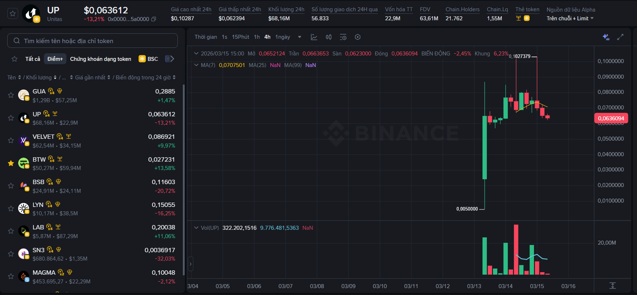The height and width of the screenshot is (295, 637).
Task: Click the token list vertical scrollbar
Action: (184, 179)
